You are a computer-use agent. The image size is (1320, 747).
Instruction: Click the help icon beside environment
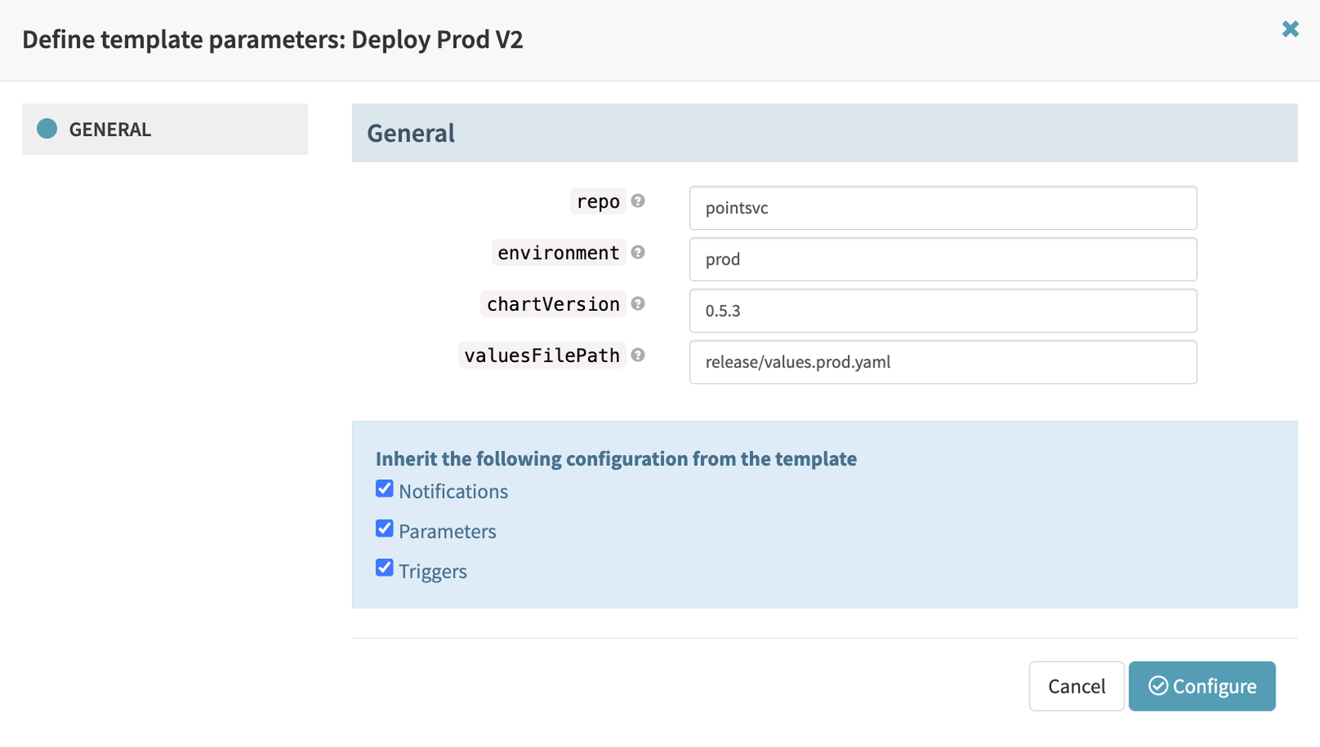pyautogui.click(x=638, y=252)
